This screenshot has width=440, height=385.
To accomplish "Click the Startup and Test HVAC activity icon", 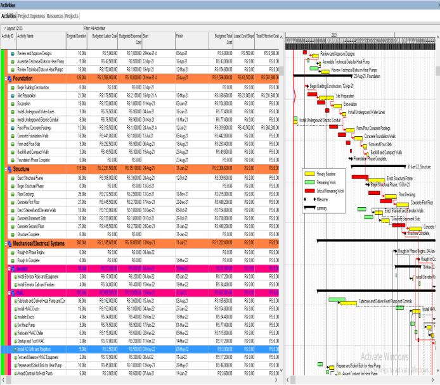I will pos(16,341).
